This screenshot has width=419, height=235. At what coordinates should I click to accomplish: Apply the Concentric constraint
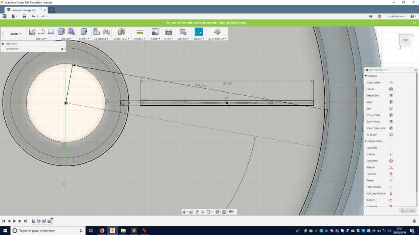pos(391,161)
